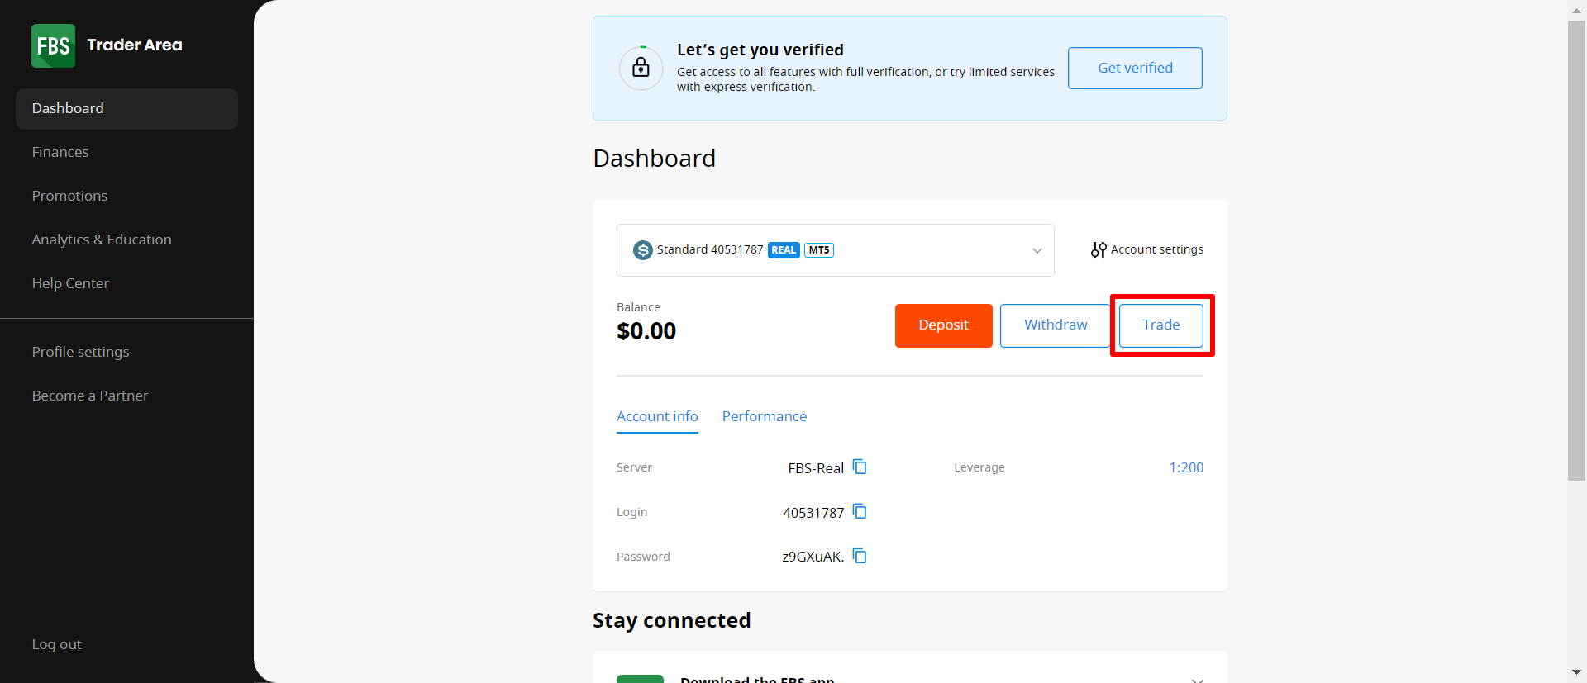Click the page vertical scrollbar thumb

(x=1575, y=248)
